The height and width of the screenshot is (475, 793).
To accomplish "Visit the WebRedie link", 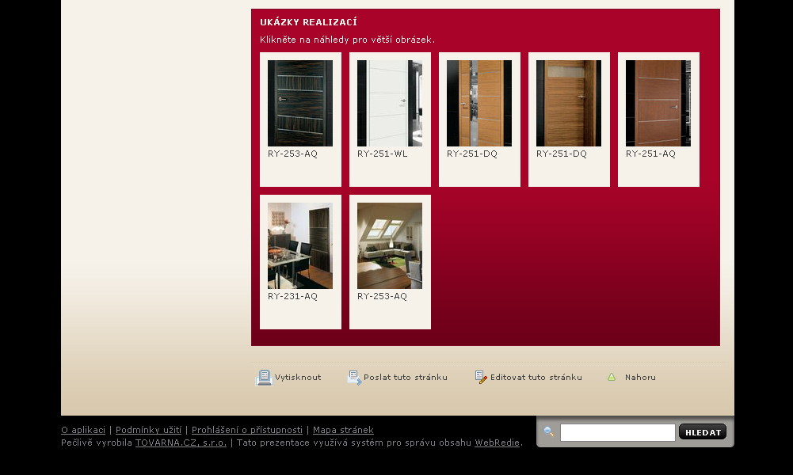I will click(x=498, y=443).
